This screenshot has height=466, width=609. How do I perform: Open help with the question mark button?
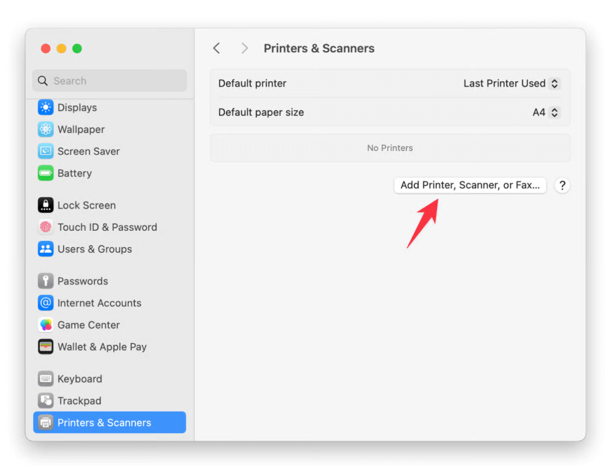click(x=562, y=185)
